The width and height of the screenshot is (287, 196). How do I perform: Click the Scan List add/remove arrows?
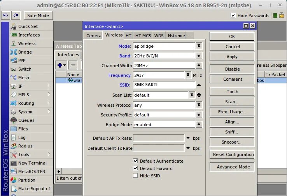[x=199, y=95]
